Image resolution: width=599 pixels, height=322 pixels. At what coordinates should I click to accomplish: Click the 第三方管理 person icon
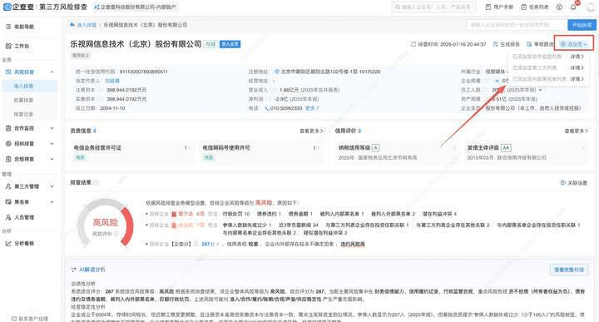click(x=8, y=186)
